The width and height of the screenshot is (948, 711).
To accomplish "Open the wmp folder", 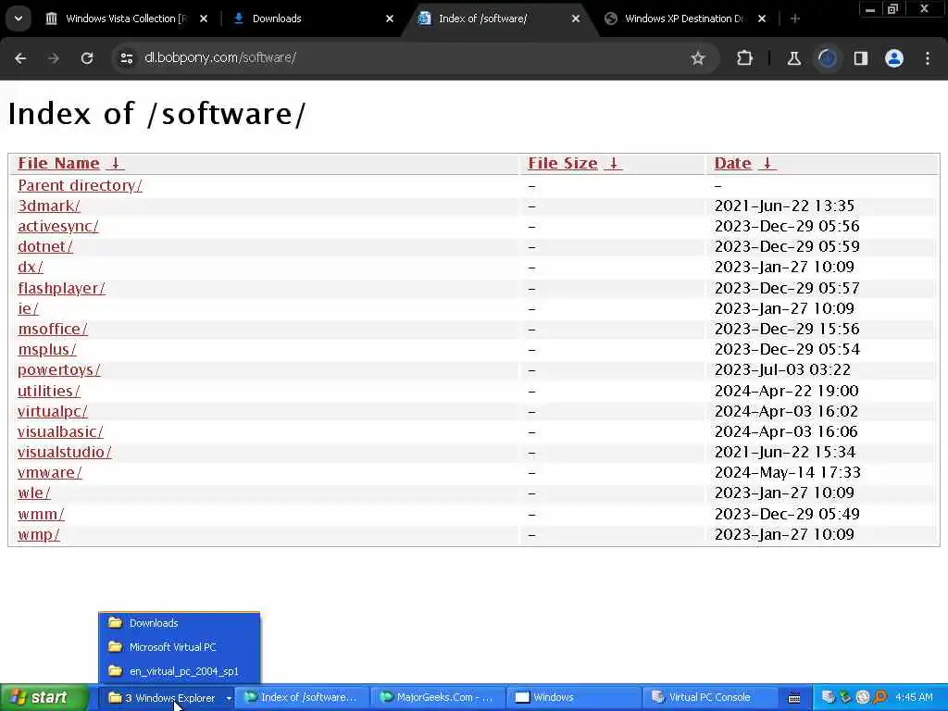I will [39, 535].
